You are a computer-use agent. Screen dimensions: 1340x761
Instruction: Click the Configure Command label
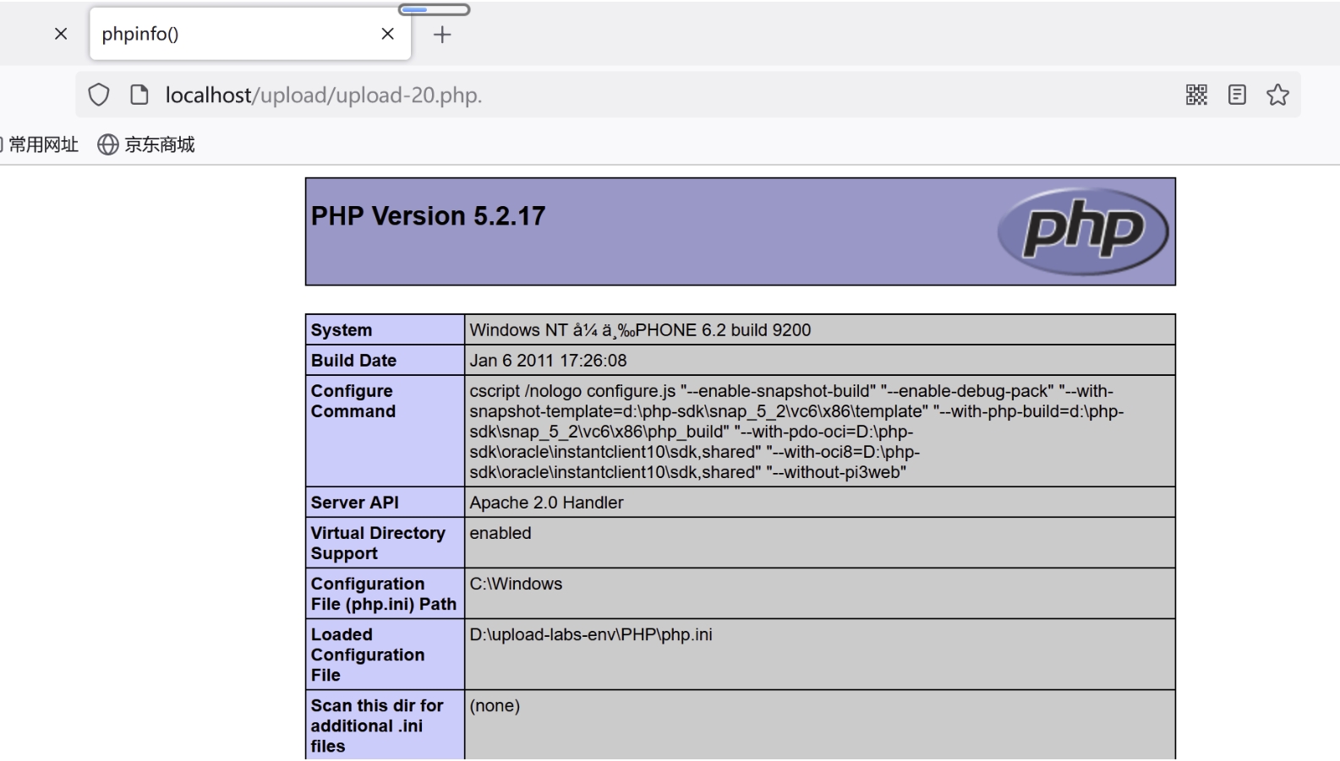pyautogui.click(x=353, y=401)
